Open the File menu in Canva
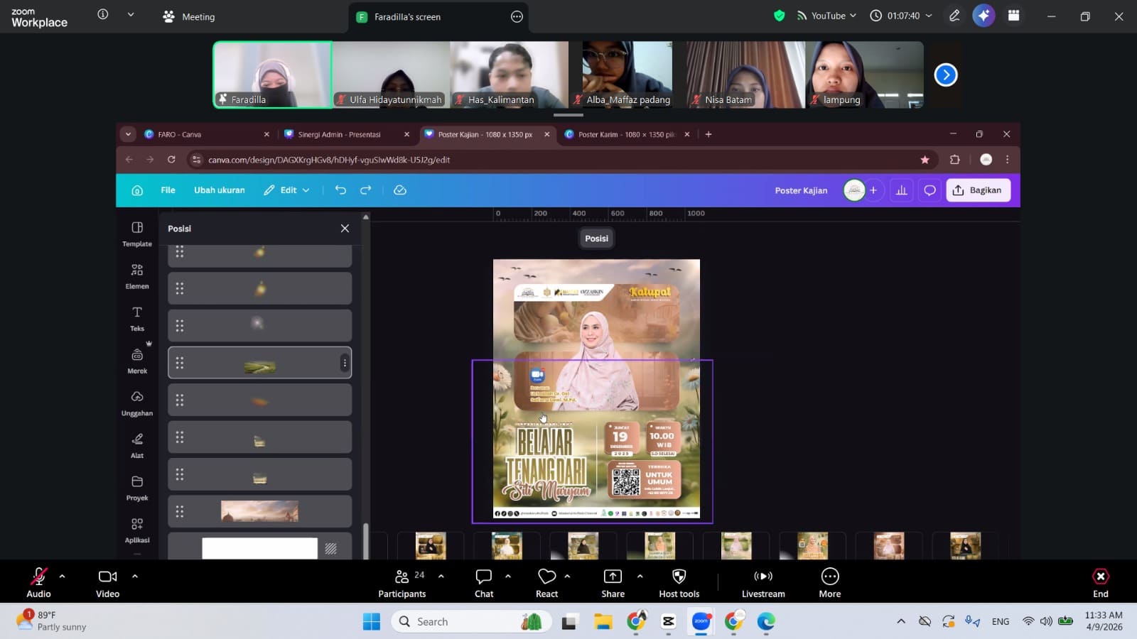 [168, 190]
